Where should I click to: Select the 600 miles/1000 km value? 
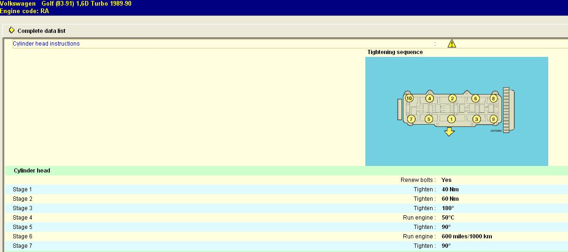point(466,236)
